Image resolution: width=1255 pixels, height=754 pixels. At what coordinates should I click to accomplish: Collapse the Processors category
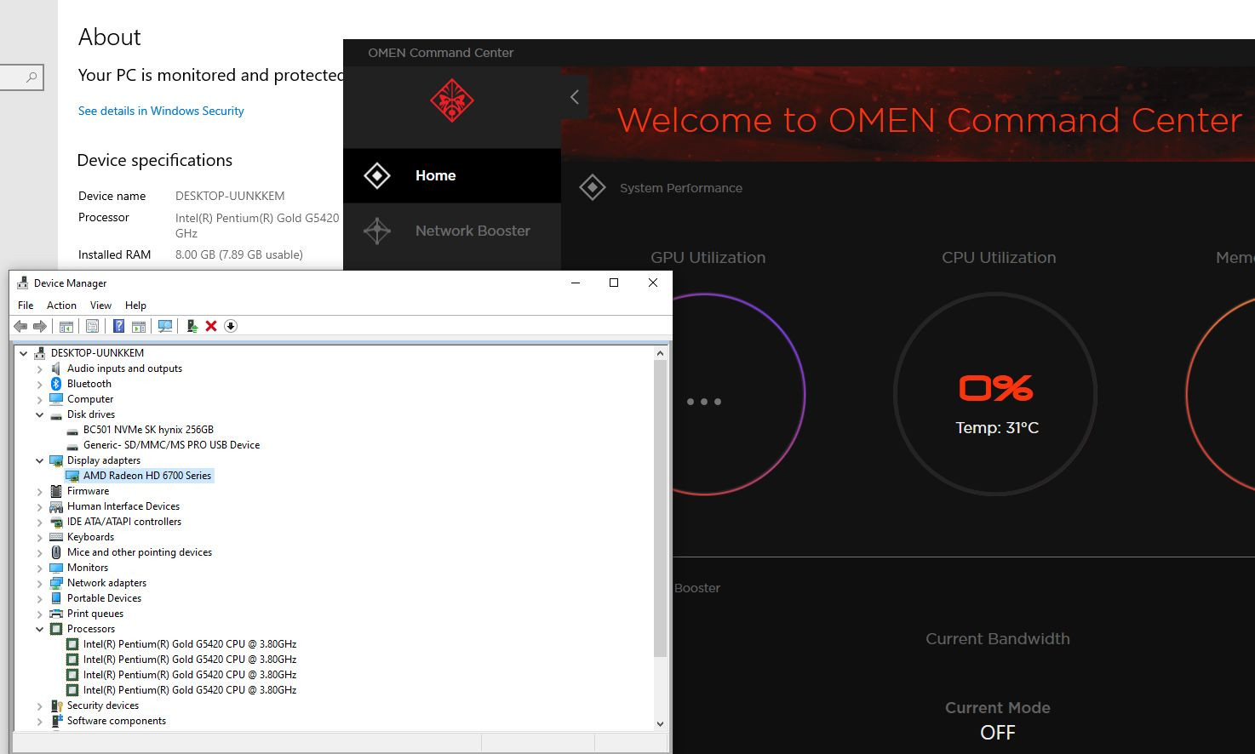39,629
